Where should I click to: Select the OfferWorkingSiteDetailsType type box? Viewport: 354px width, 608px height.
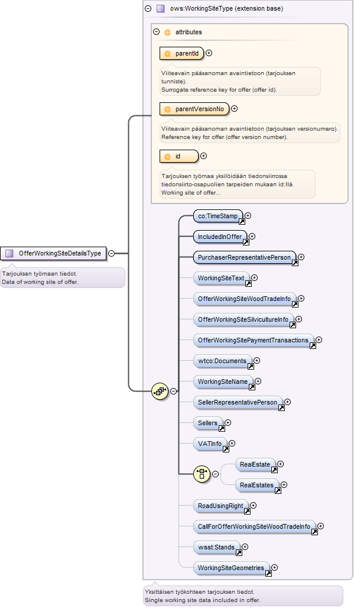tap(53, 253)
